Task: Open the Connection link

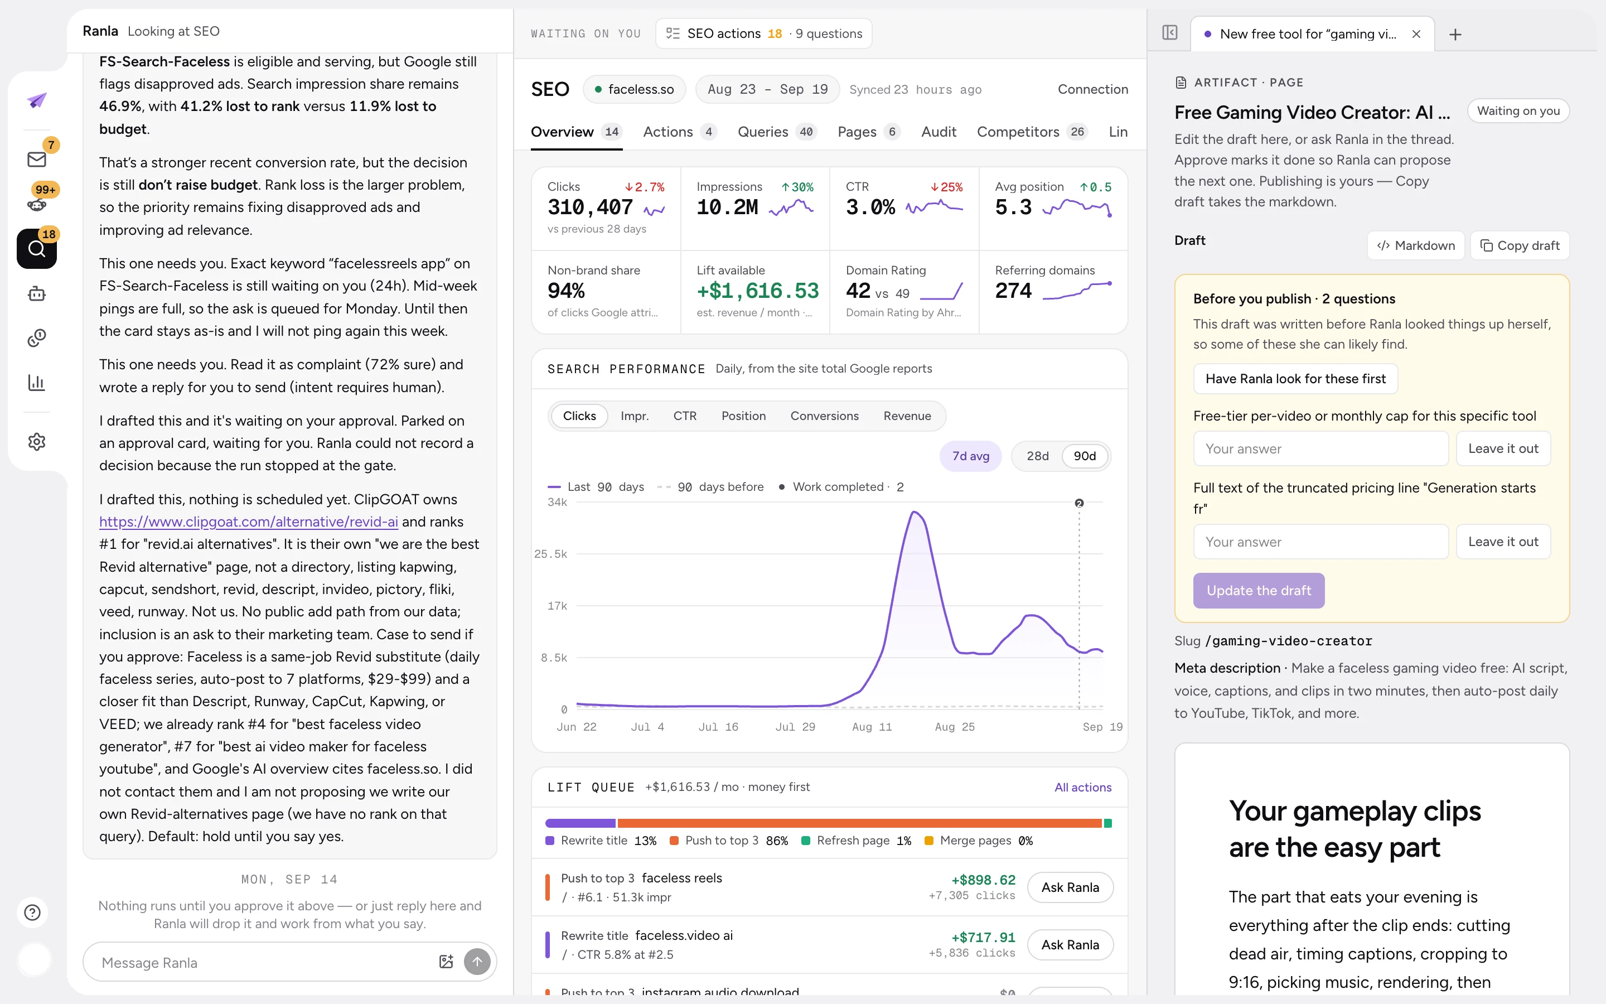Action: [x=1092, y=89]
